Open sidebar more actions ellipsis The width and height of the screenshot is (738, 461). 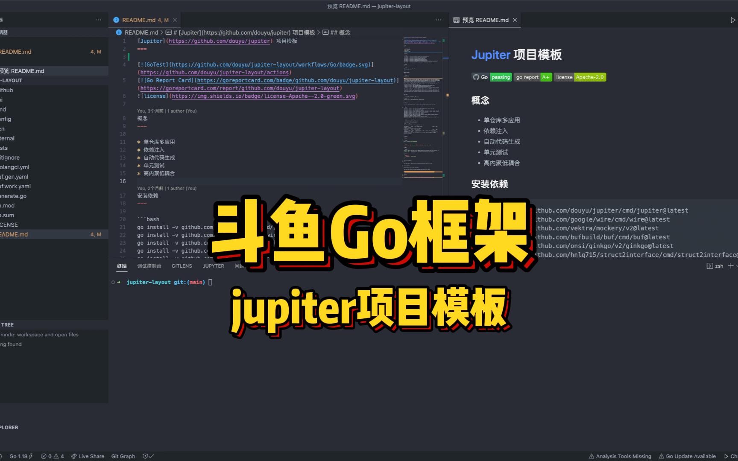point(98,20)
